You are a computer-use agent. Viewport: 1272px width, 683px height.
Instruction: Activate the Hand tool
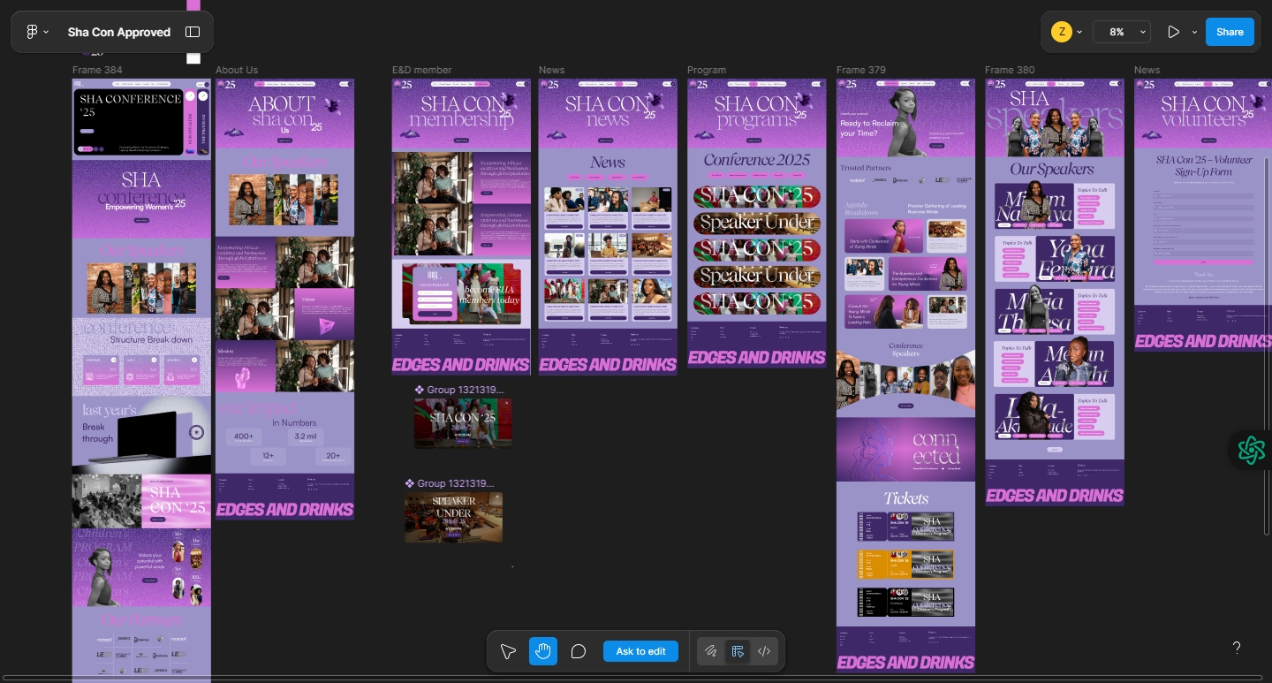[543, 651]
